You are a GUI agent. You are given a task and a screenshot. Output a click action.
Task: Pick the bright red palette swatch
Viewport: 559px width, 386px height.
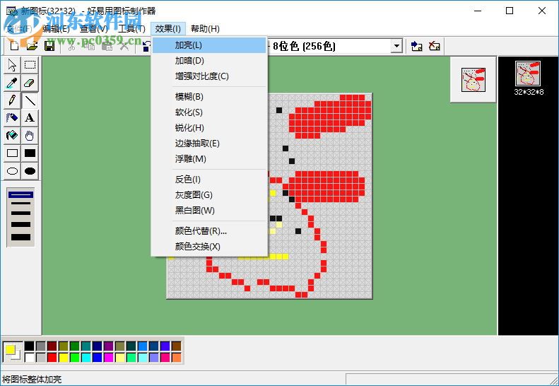click(52, 357)
